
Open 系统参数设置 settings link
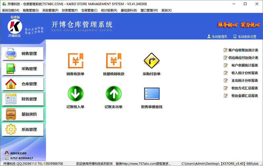247,37
